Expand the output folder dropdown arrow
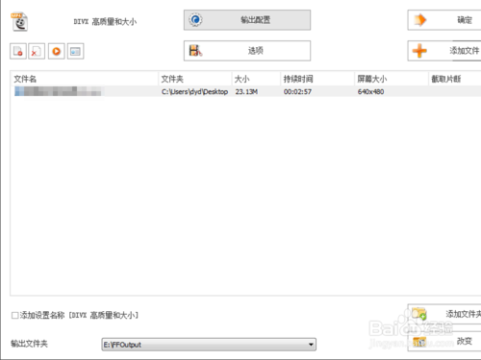 point(311,345)
